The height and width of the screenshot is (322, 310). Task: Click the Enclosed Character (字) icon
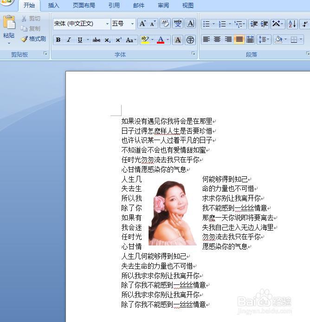click(x=190, y=40)
